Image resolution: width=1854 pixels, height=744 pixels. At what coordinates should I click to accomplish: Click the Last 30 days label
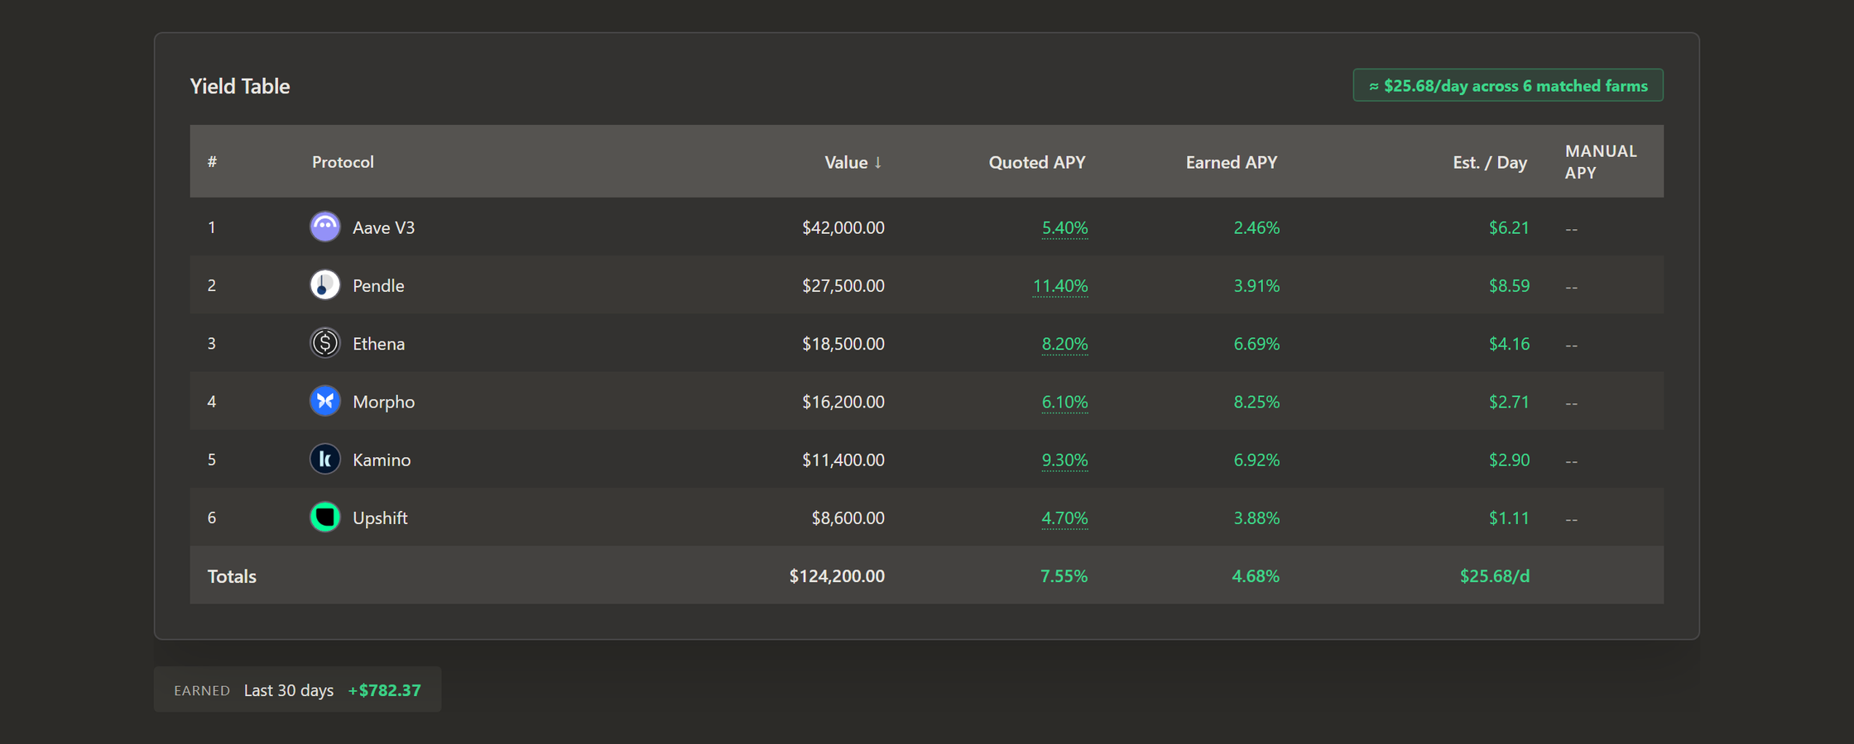[x=289, y=690]
